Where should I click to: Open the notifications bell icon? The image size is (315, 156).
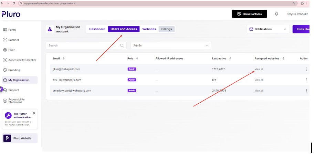[x=276, y=14]
